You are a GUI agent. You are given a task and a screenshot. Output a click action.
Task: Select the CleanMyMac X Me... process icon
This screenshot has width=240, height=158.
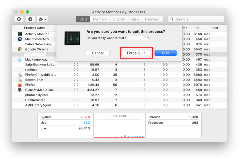coord(20,90)
